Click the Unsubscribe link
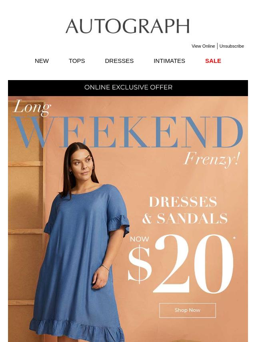The height and width of the screenshot is (342, 256). [232, 46]
